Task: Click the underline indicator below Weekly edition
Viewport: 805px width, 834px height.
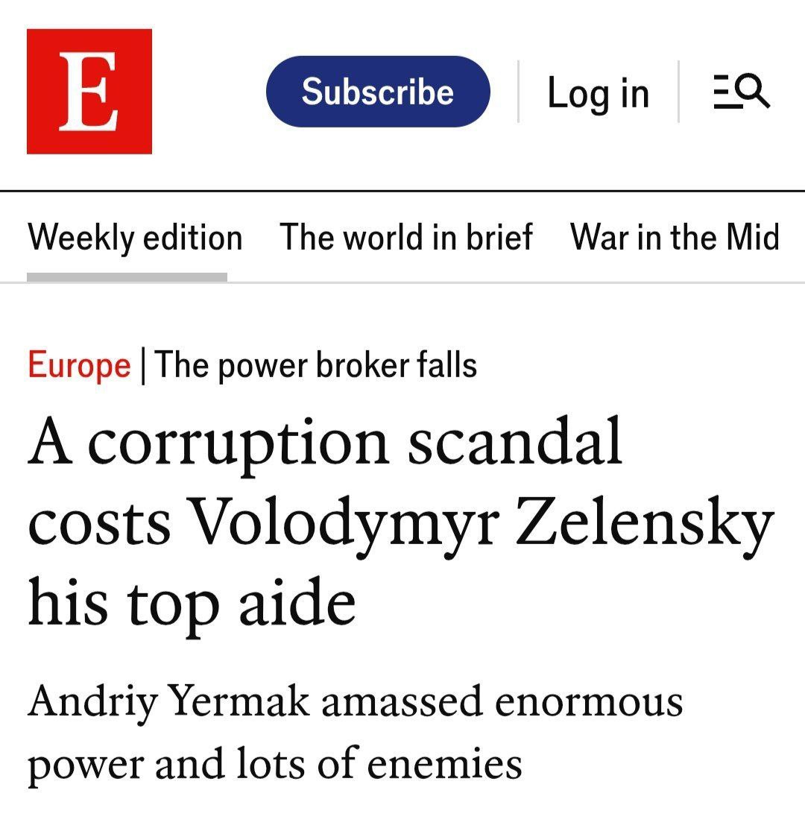Action: tap(127, 277)
